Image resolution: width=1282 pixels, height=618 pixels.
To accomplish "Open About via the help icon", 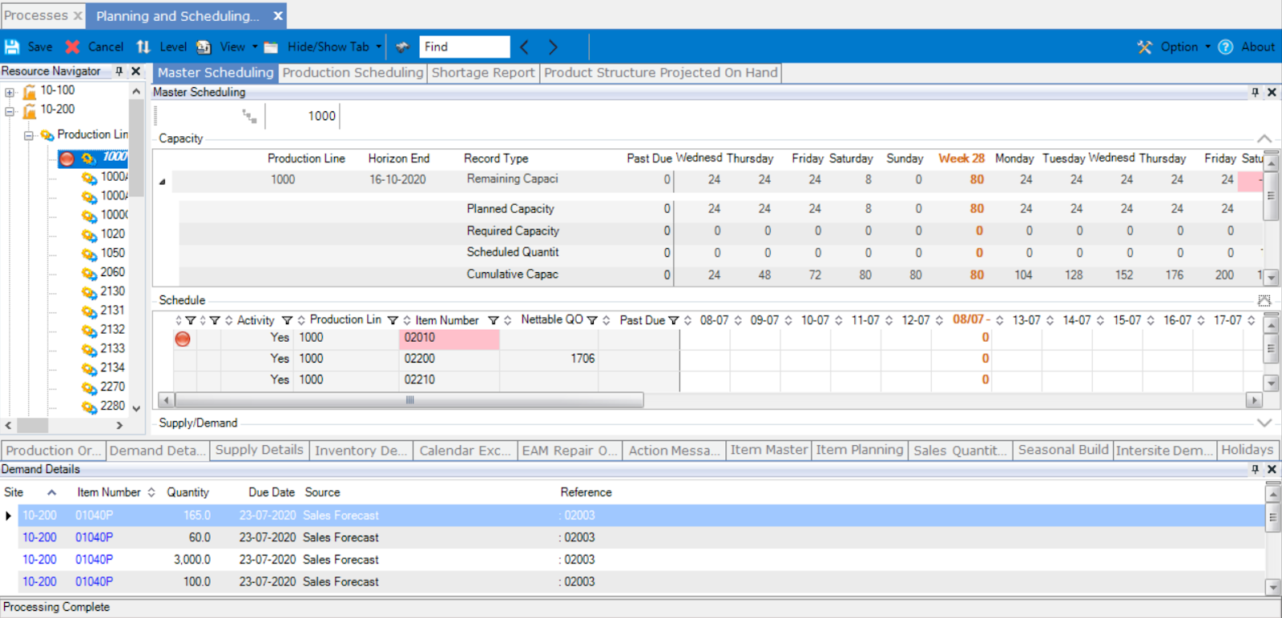I will [x=1225, y=47].
